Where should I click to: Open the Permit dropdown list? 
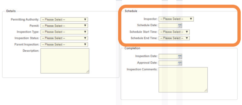coord(64,26)
